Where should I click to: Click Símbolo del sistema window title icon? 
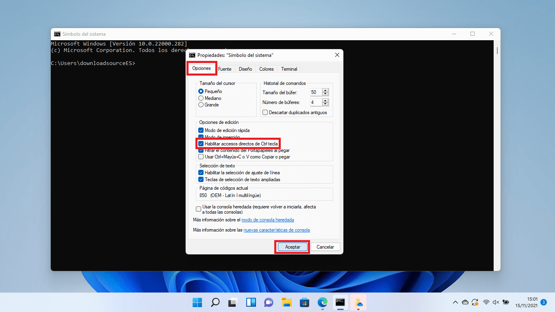click(x=57, y=34)
